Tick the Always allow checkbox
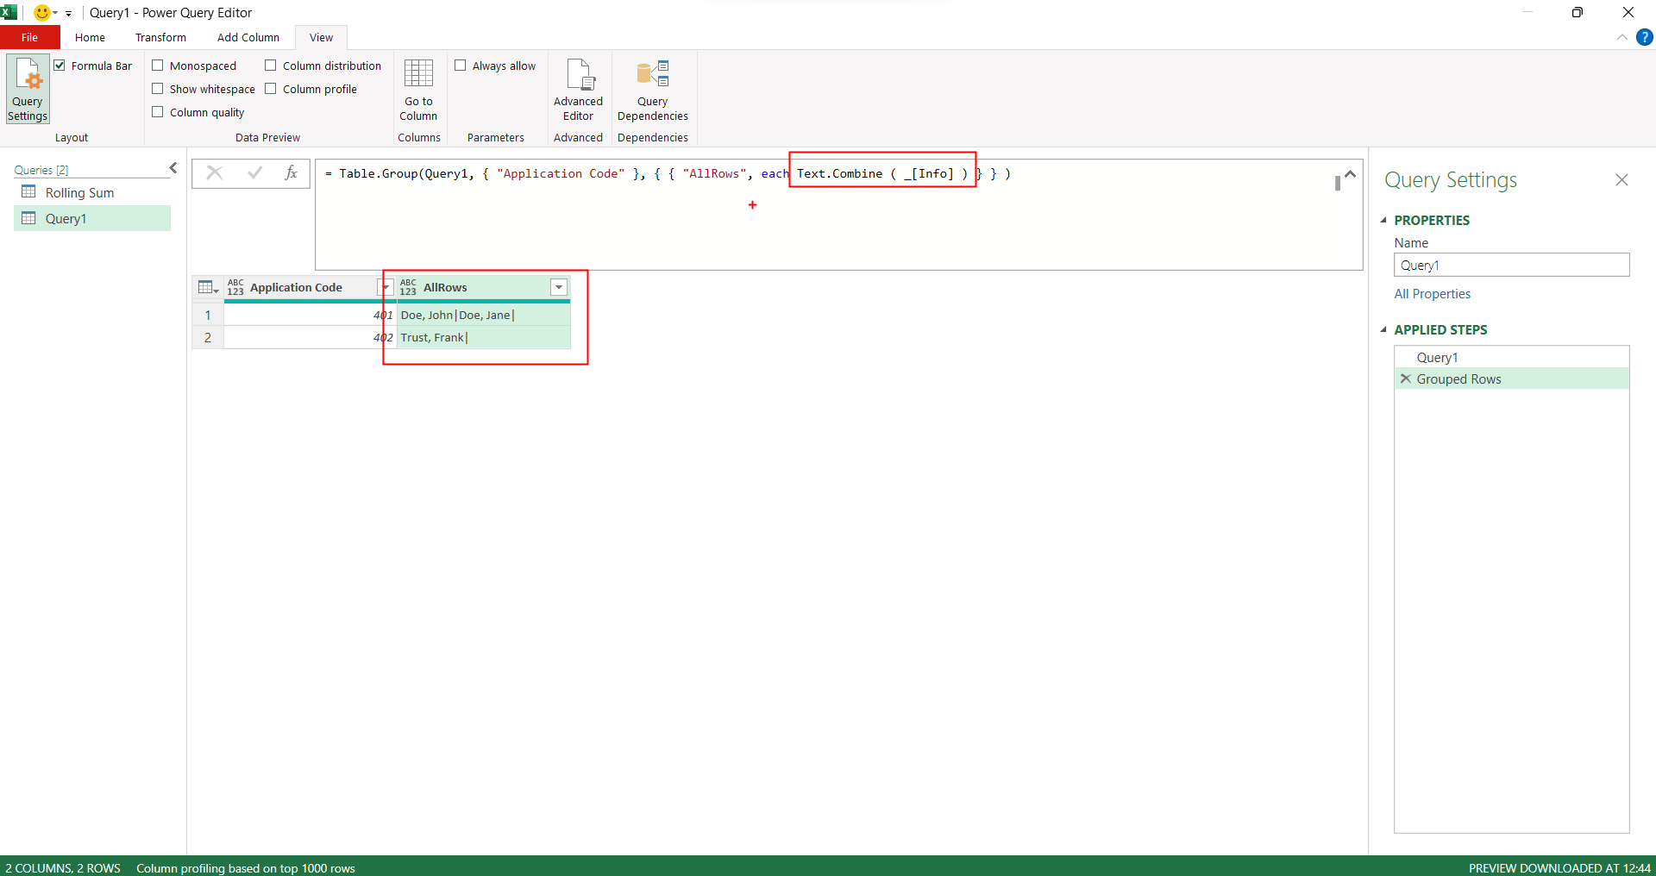 click(461, 66)
